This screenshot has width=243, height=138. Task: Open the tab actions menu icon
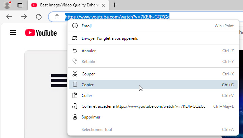pyautogui.click(x=20, y=5)
